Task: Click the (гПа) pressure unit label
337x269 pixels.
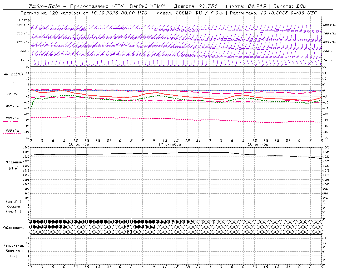Action: tap(14, 168)
